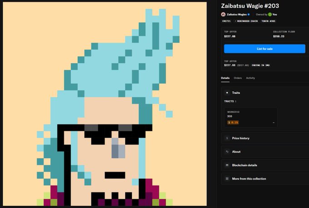Click the Zaibatsu Wagie #203 title
The width and height of the screenshot is (309, 208).
(x=250, y=6)
